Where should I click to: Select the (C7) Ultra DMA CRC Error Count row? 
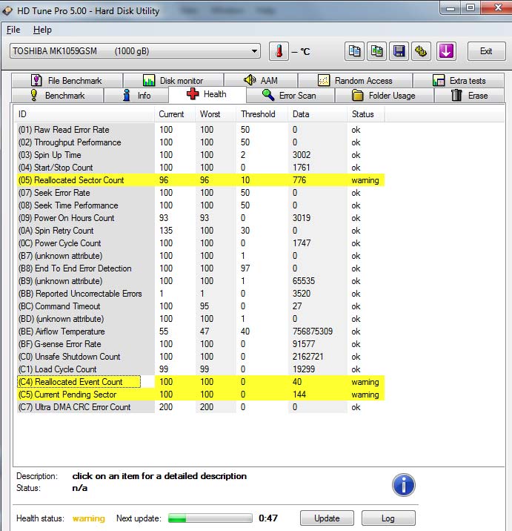coord(201,407)
